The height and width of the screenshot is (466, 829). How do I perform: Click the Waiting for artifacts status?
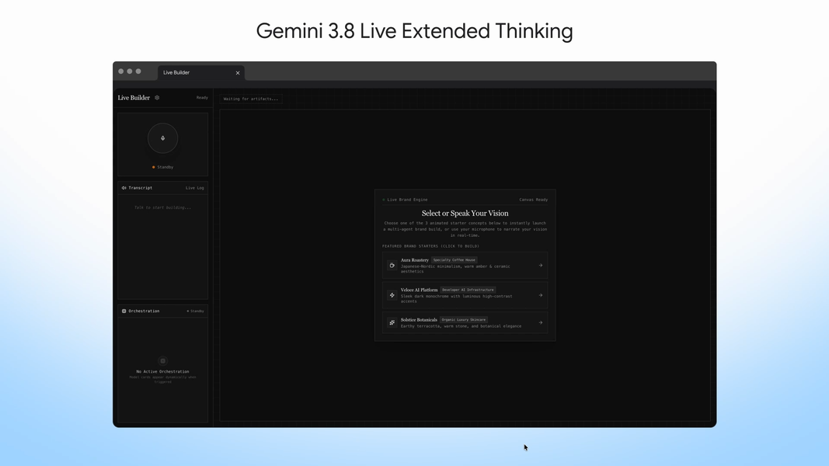[251, 99]
